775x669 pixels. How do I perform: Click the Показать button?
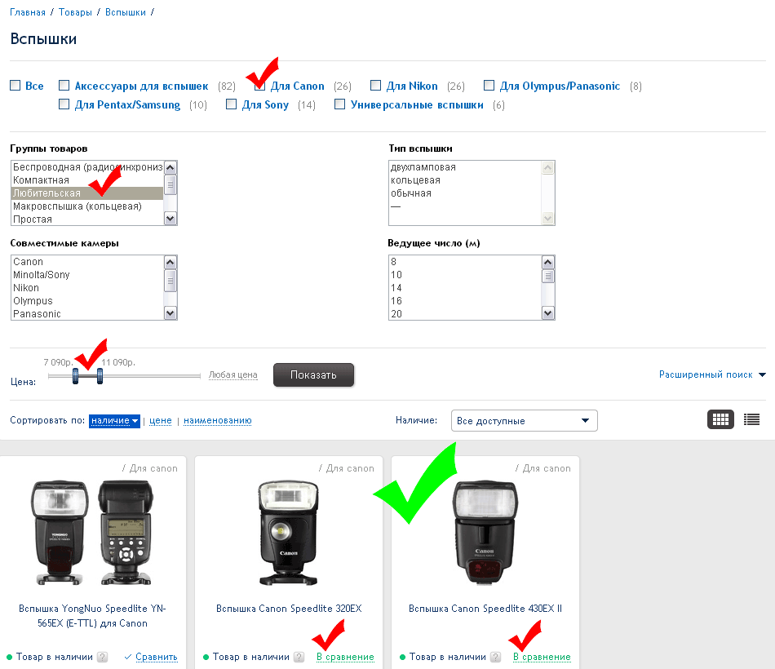tap(313, 374)
